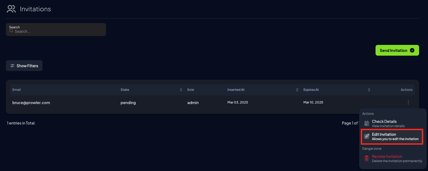Click the Check Details calendar icon
The height and width of the screenshot is (171, 428).
tap(367, 123)
